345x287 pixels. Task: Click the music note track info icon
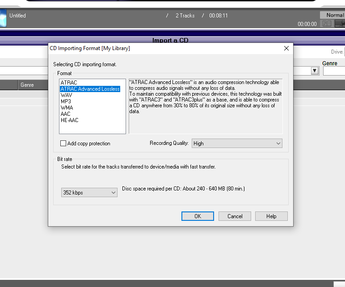click(x=327, y=24)
